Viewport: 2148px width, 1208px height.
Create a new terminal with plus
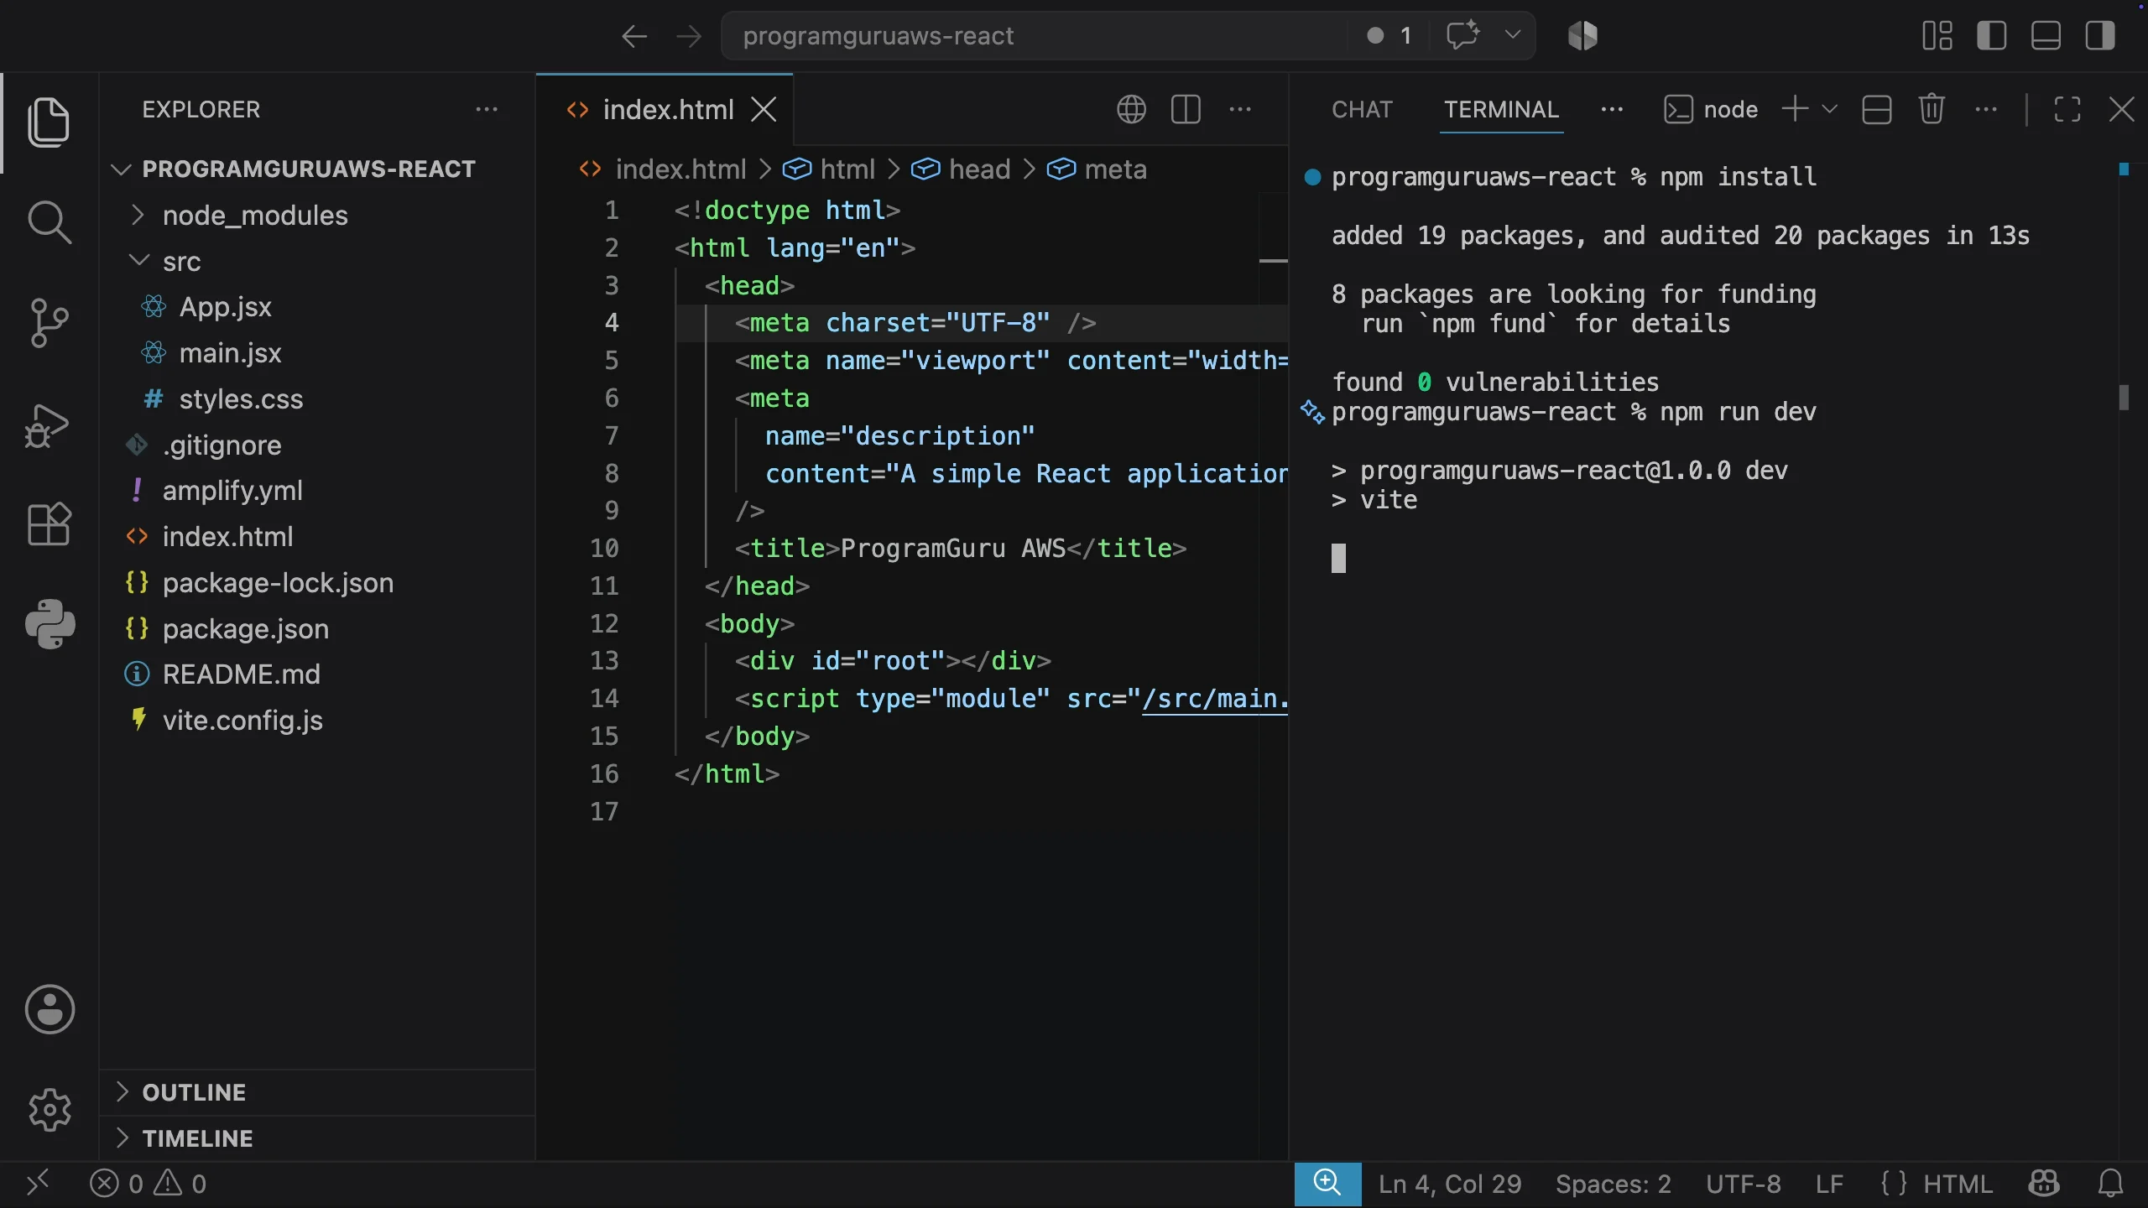[1795, 109]
